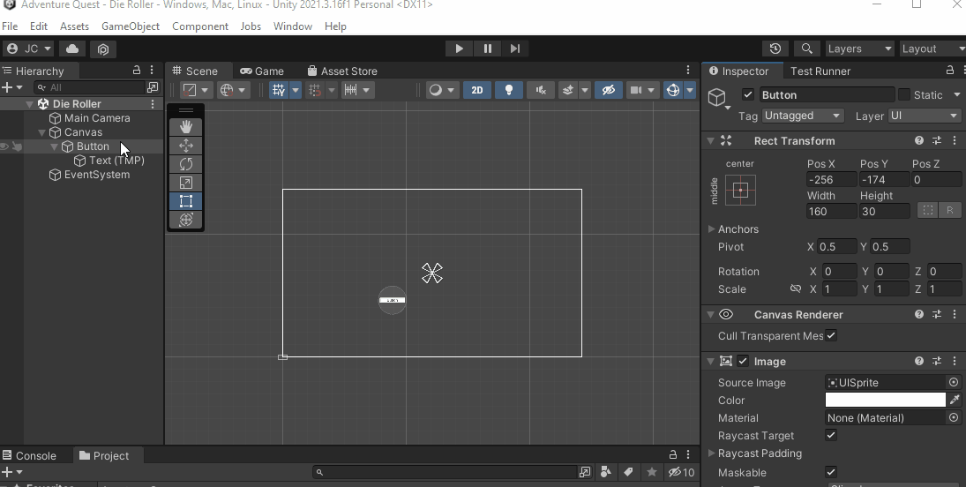Select the Hand (View) tool
The width and height of the screenshot is (966, 487).
click(x=185, y=127)
